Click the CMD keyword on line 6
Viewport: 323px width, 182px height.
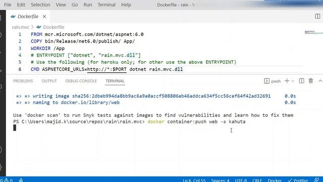[x=35, y=69]
